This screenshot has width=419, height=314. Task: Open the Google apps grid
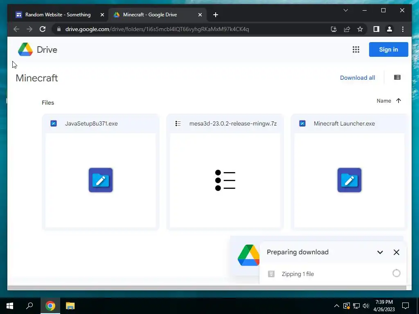click(x=356, y=49)
